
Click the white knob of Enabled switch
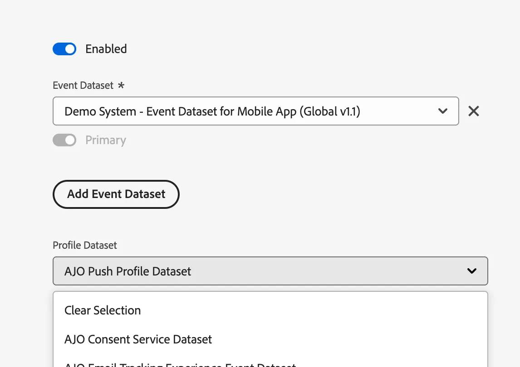(69, 49)
